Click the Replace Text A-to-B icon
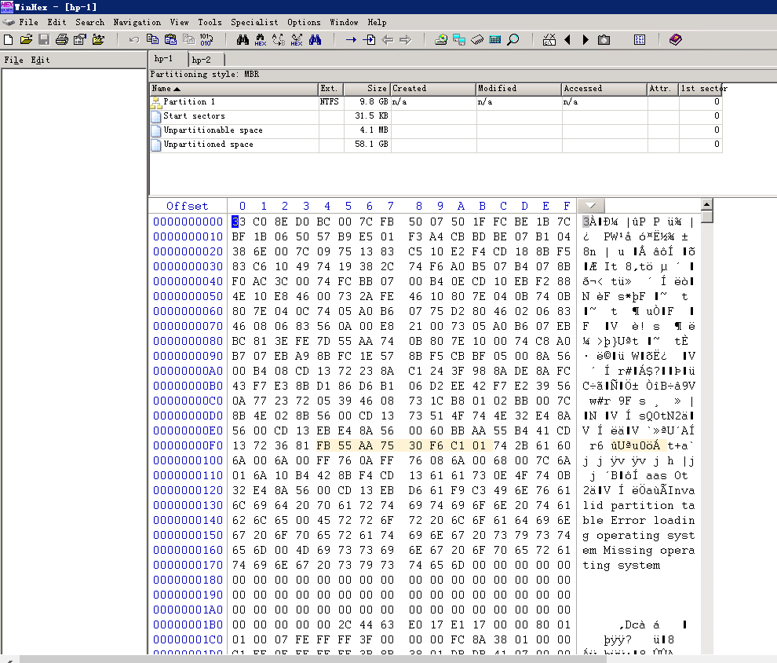The image size is (777, 663). click(279, 40)
